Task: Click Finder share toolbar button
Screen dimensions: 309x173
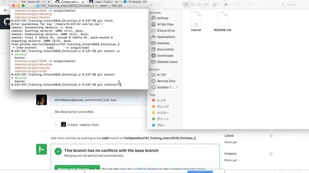Action: point(239,4)
